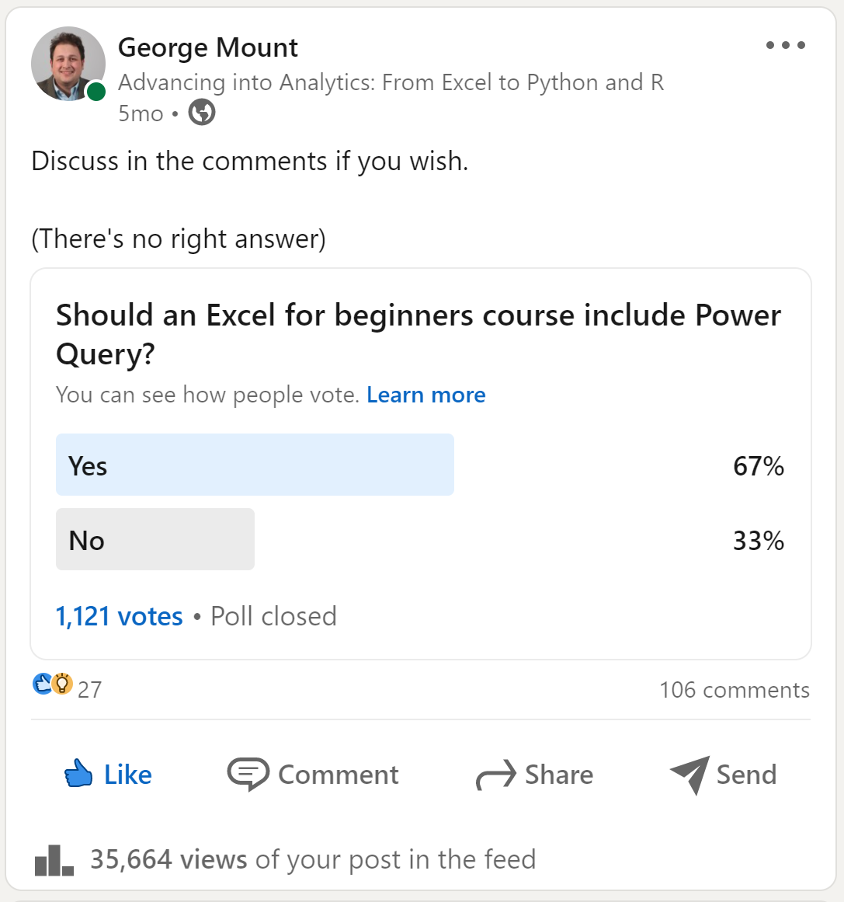Open the 106 comments link
Image resolution: width=844 pixels, height=902 pixels.
[734, 690]
